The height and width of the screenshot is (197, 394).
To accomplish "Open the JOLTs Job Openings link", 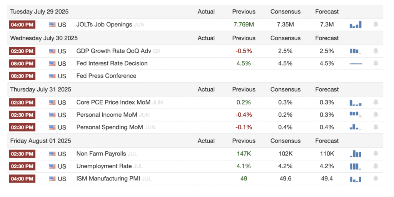I will click(104, 25).
